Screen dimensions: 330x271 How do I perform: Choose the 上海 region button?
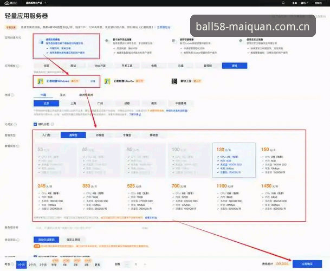click(x=73, y=103)
